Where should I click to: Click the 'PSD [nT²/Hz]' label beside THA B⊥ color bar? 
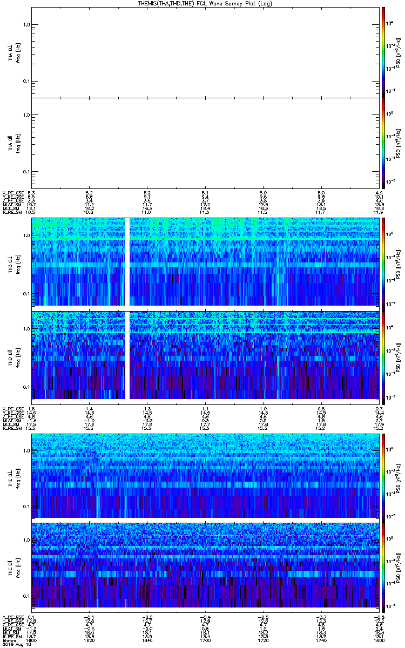coord(398,52)
